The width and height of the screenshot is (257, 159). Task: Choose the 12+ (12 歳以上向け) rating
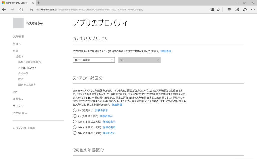(75, 122)
